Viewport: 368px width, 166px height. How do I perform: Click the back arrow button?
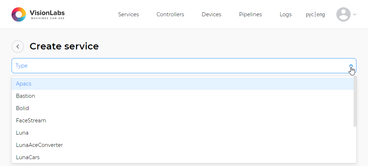click(18, 47)
